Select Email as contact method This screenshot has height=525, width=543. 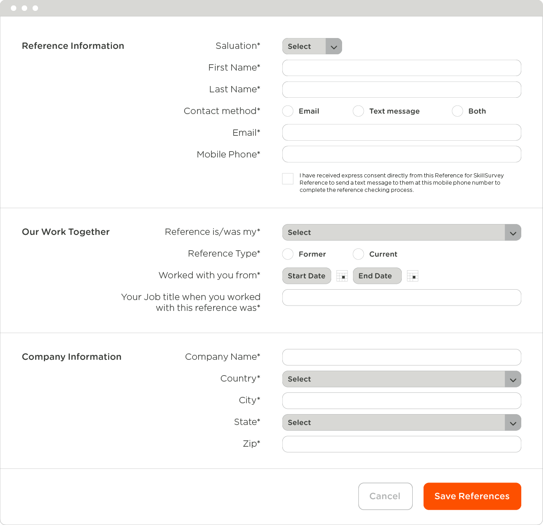(x=288, y=111)
